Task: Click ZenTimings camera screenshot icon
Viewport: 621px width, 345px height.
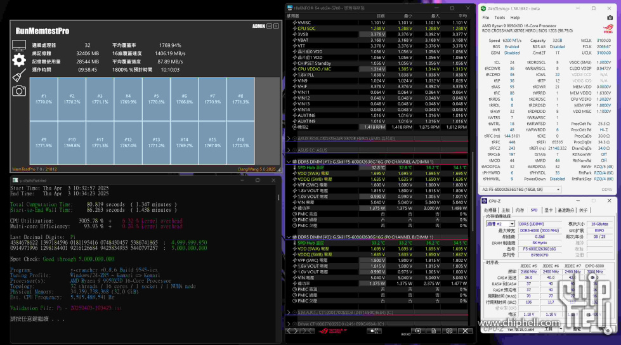Action: point(610,18)
